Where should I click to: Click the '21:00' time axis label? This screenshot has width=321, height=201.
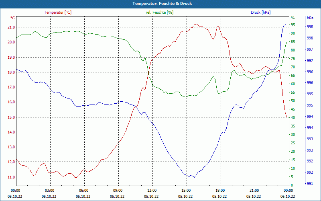255,190
